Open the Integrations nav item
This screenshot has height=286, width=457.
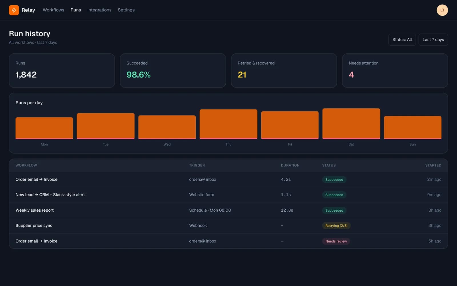pyautogui.click(x=99, y=10)
